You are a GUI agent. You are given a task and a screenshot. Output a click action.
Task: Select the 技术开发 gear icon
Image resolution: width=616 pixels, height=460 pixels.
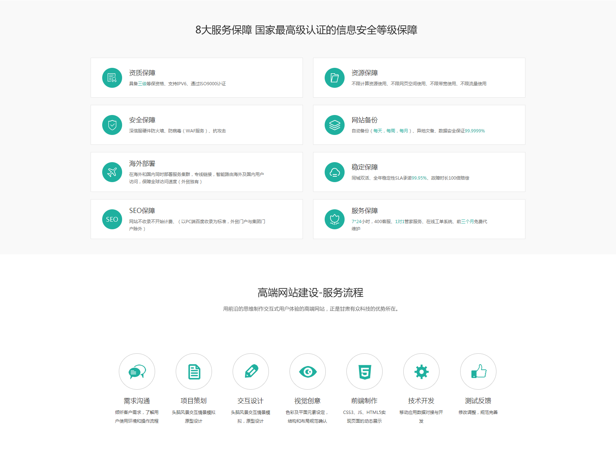[x=421, y=371]
